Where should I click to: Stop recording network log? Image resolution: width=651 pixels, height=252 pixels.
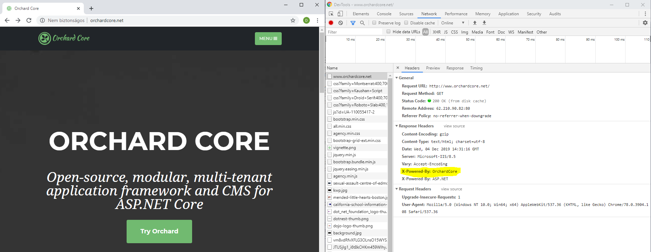point(331,23)
